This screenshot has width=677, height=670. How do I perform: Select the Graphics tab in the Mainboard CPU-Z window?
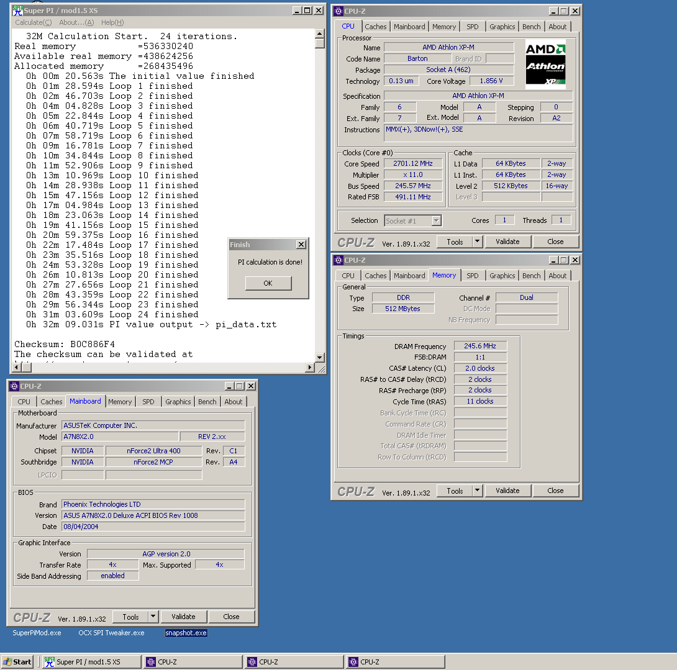(178, 402)
